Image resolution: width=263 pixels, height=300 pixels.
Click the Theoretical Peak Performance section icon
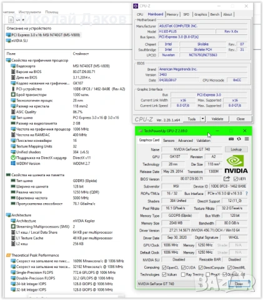tap(8, 255)
